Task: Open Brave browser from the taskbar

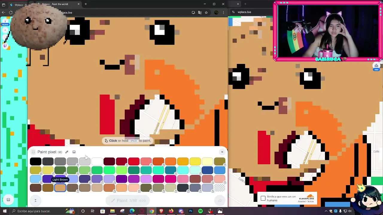Action: (x=161, y=211)
